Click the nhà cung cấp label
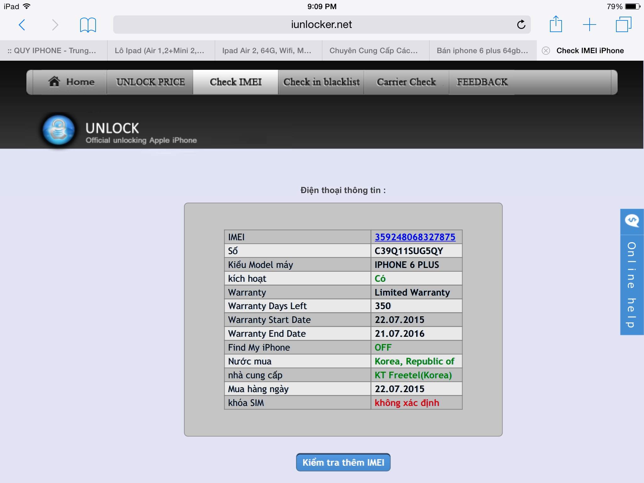 (255, 375)
